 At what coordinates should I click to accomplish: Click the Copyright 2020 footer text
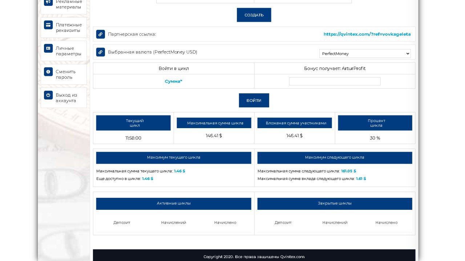[x=254, y=257]
